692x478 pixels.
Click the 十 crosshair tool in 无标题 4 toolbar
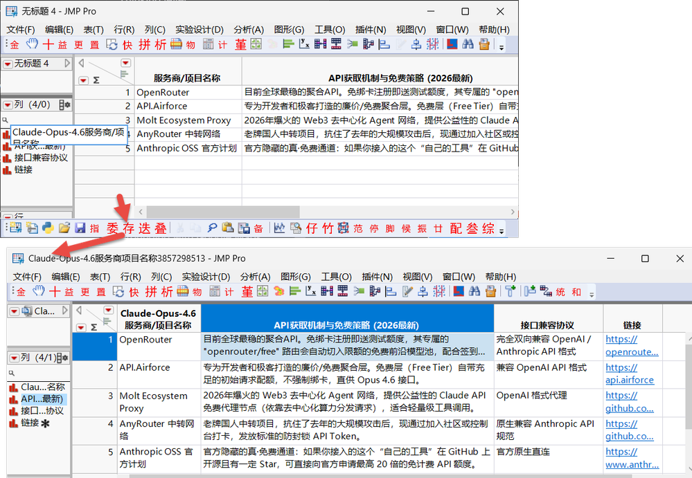pyautogui.click(x=48, y=44)
